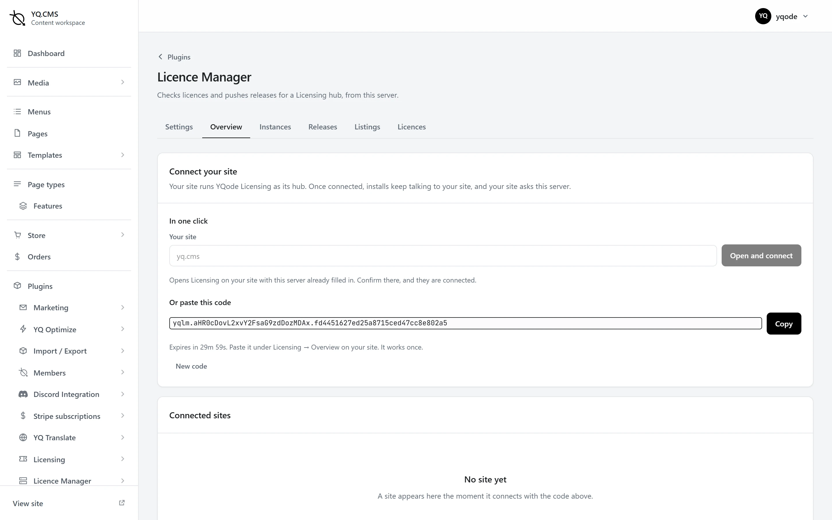Click the Templates layout icon
832x520 pixels.
[x=17, y=155]
